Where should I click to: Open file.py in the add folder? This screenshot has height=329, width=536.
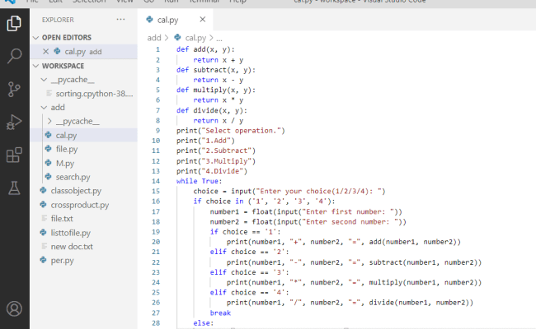tap(84, 149)
